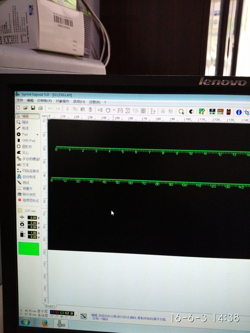
Task: Expand the rotate button dropdown arrow
Action: (114, 110)
